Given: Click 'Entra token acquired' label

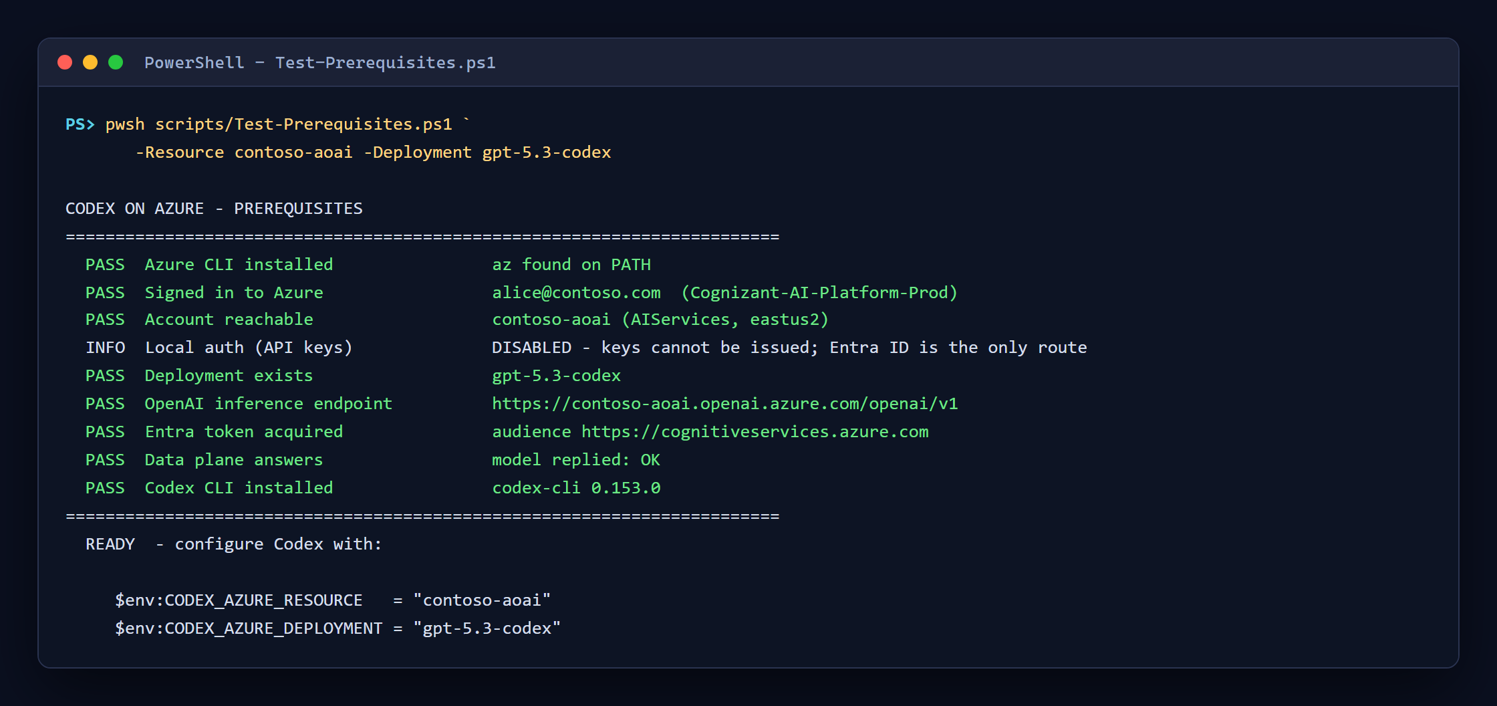Looking at the screenshot, I should coord(244,432).
